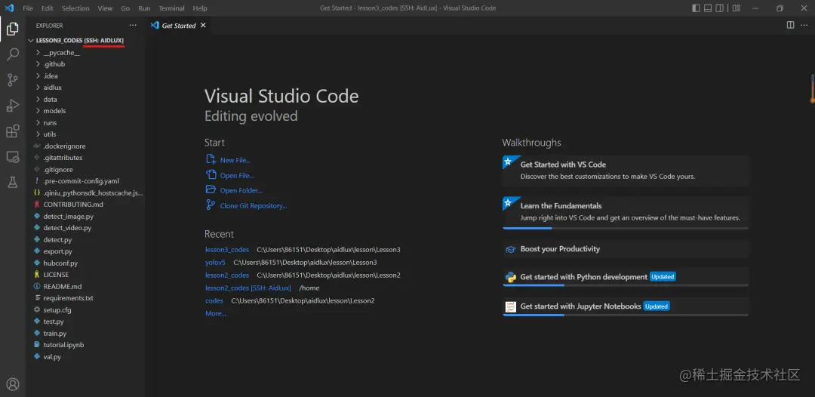Open the Terminal menu
815x397 pixels.
[171, 8]
